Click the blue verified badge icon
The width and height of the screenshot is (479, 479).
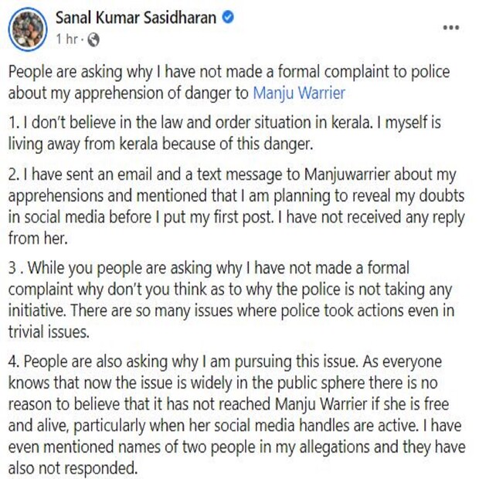228,18
